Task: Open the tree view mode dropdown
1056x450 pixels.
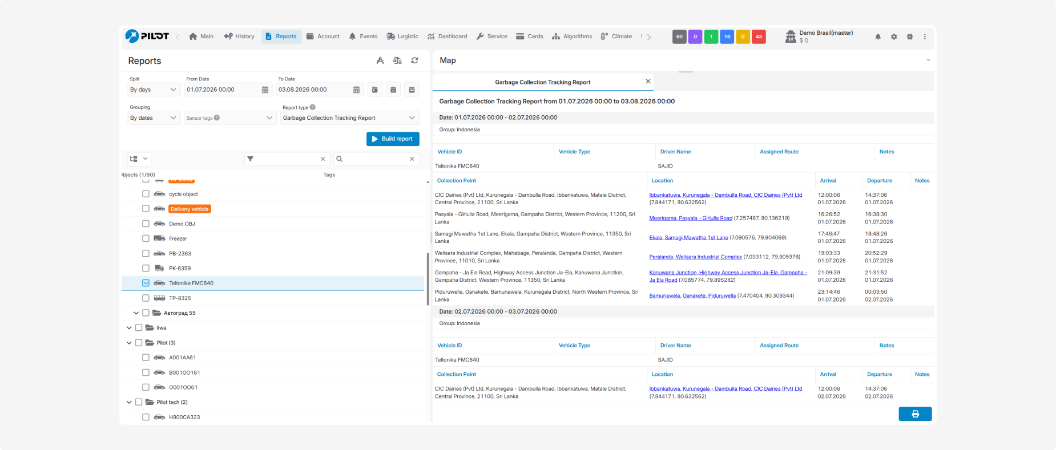Action: coord(139,159)
